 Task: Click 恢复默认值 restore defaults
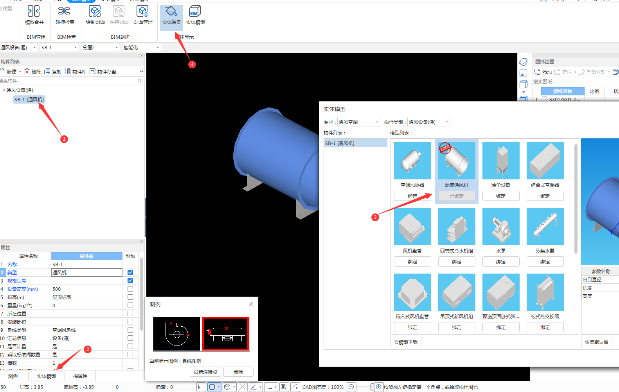click(x=597, y=342)
